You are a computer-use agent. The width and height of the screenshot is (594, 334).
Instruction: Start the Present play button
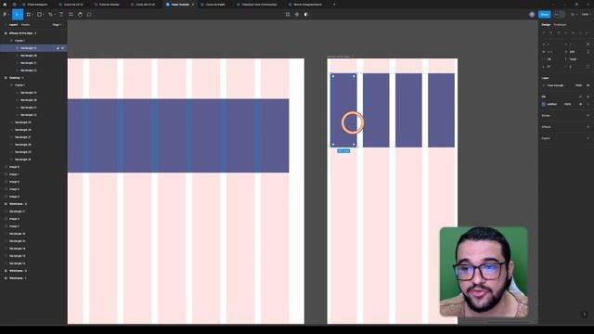(x=573, y=15)
